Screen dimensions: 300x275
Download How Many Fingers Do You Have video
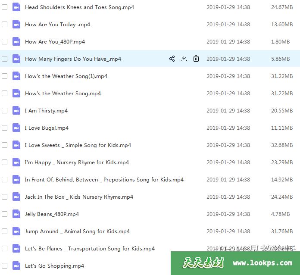click(x=184, y=59)
